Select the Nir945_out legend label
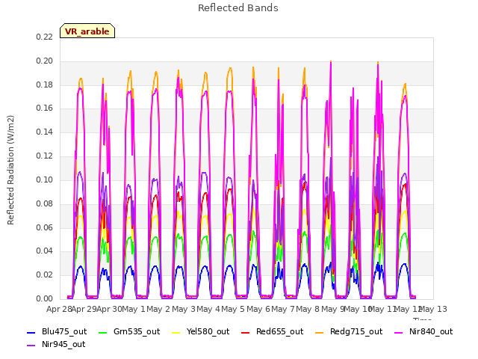Viewport: 478px width, 359px height. (x=63, y=344)
